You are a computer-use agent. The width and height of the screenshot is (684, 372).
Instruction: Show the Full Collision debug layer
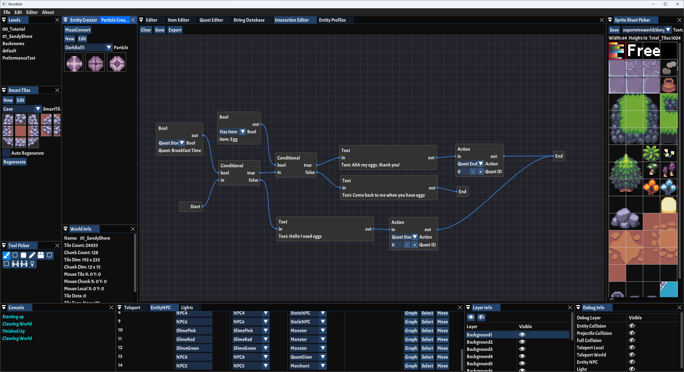click(632, 340)
